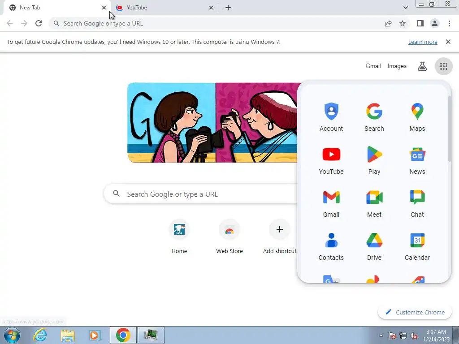Click the apps panel scrollbar

click(x=449, y=129)
